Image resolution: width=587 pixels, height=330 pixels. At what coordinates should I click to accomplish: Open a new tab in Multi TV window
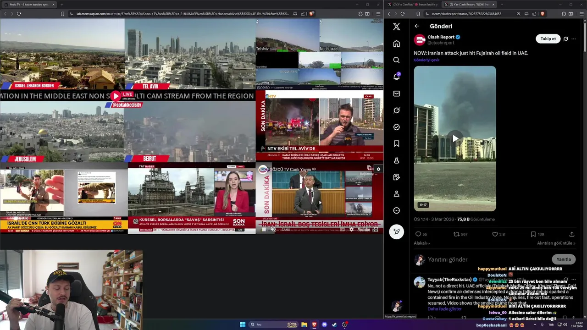click(61, 5)
